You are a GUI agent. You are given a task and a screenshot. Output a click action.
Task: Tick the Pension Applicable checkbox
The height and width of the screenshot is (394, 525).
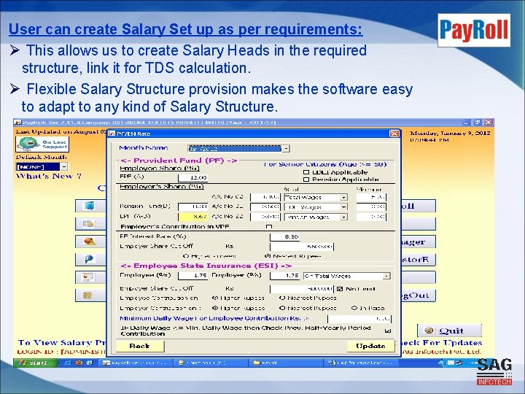[306, 179]
